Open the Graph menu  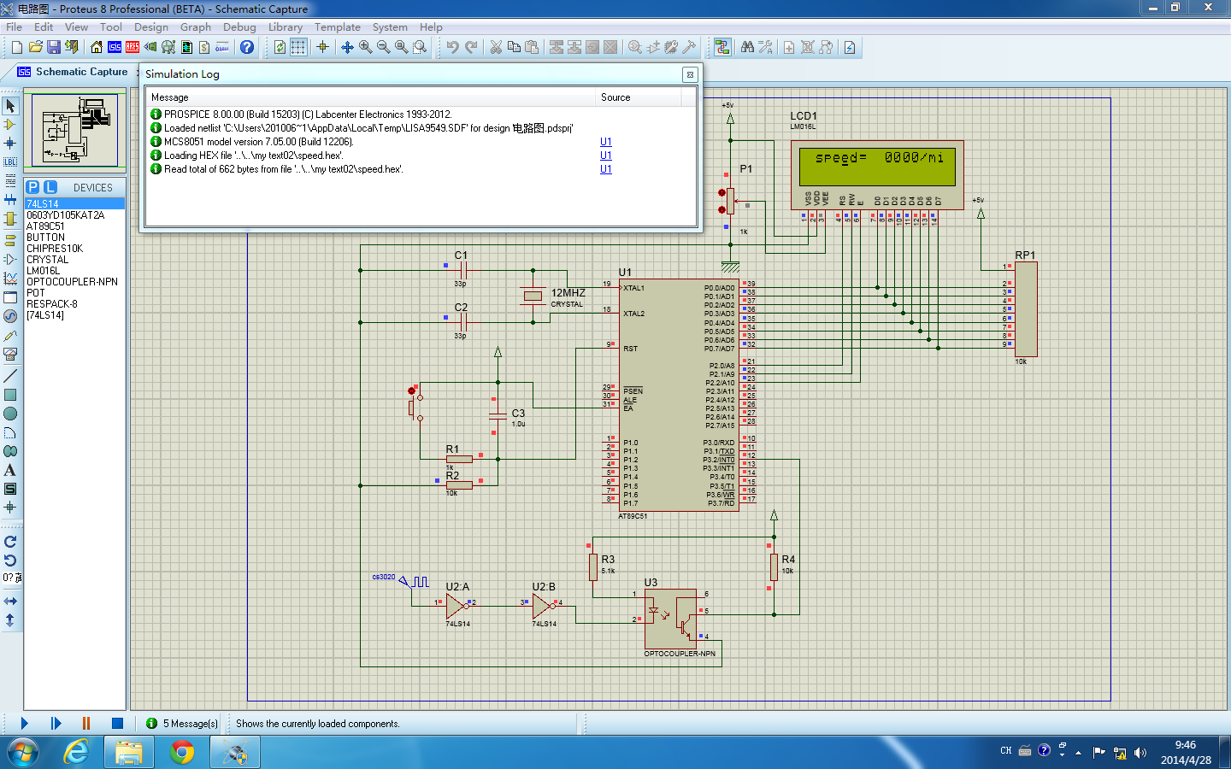[x=196, y=27]
